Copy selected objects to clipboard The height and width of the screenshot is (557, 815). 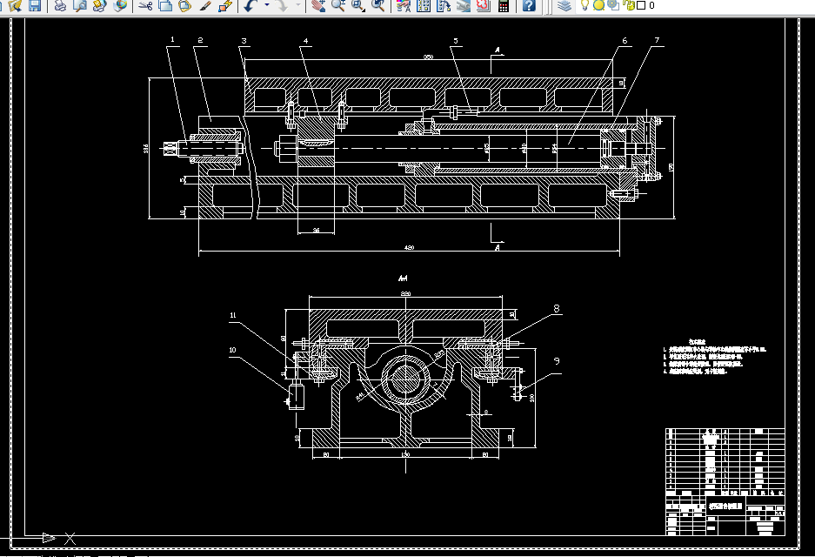coord(165,6)
